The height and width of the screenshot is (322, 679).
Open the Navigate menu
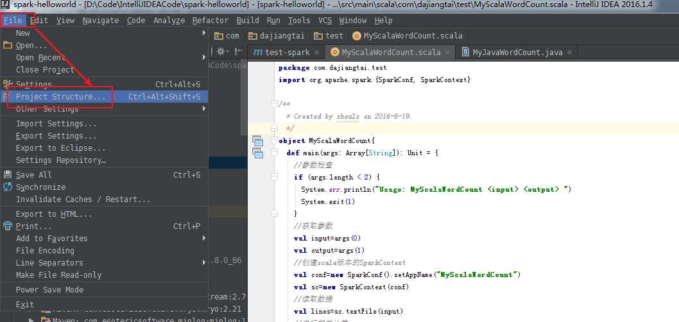(x=101, y=21)
